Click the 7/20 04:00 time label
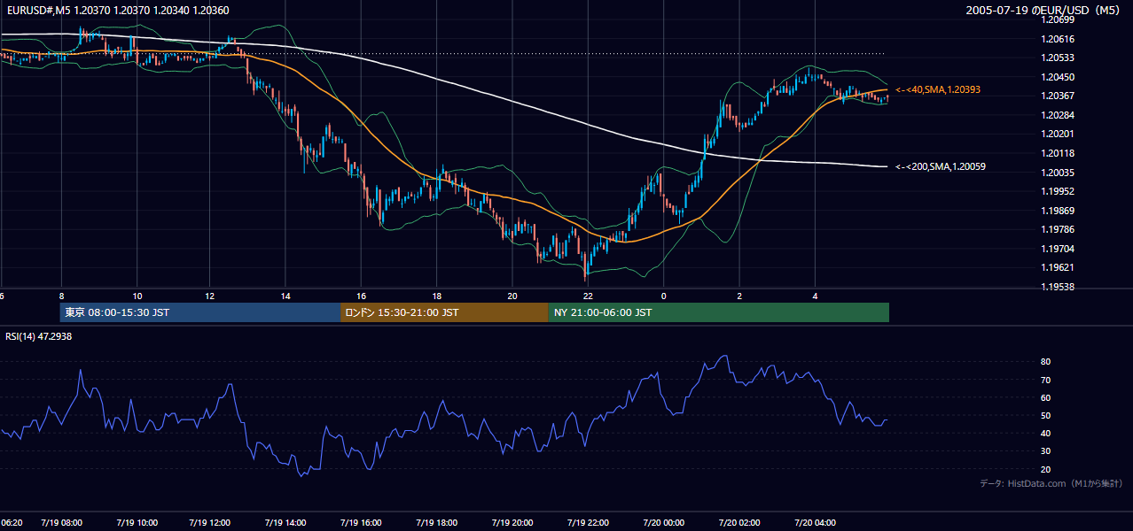Image resolution: width=1133 pixels, height=531 pixels. pyautogui.click(x=814, y=522)
